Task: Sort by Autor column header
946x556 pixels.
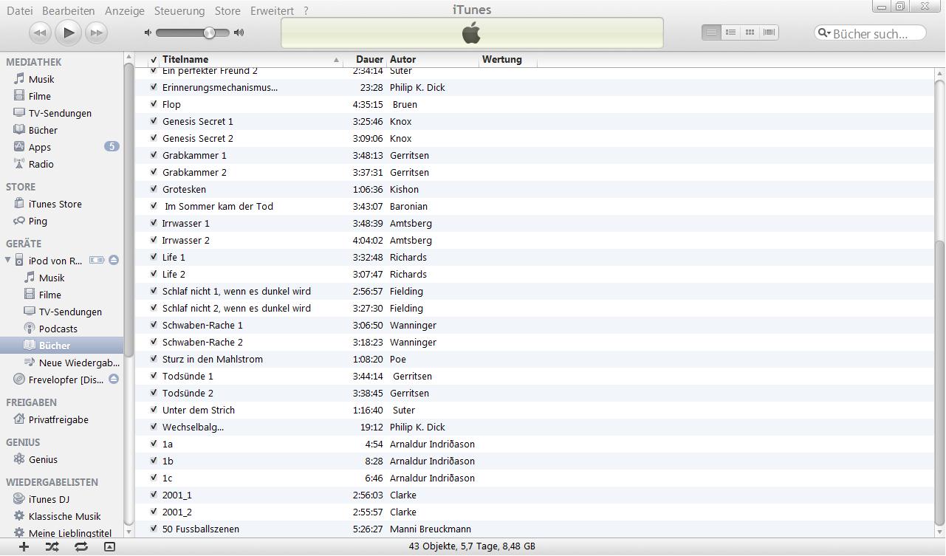Action: pyautogui.click(x=433, y=59)
